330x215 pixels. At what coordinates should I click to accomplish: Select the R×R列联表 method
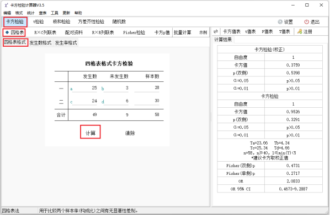(103, 32)
